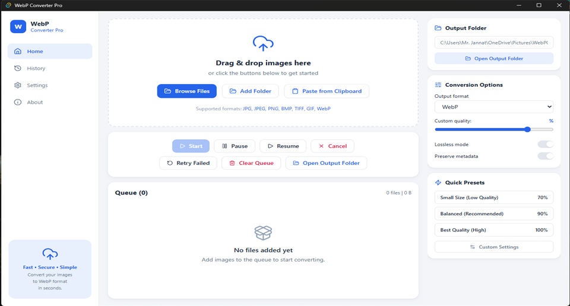Click the '0 files | 0 B' status text
This screenshot has height=306, width=570.
tap(399, 193)
